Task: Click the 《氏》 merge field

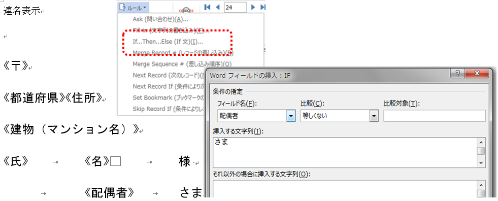Action: [x=16, y=161]
